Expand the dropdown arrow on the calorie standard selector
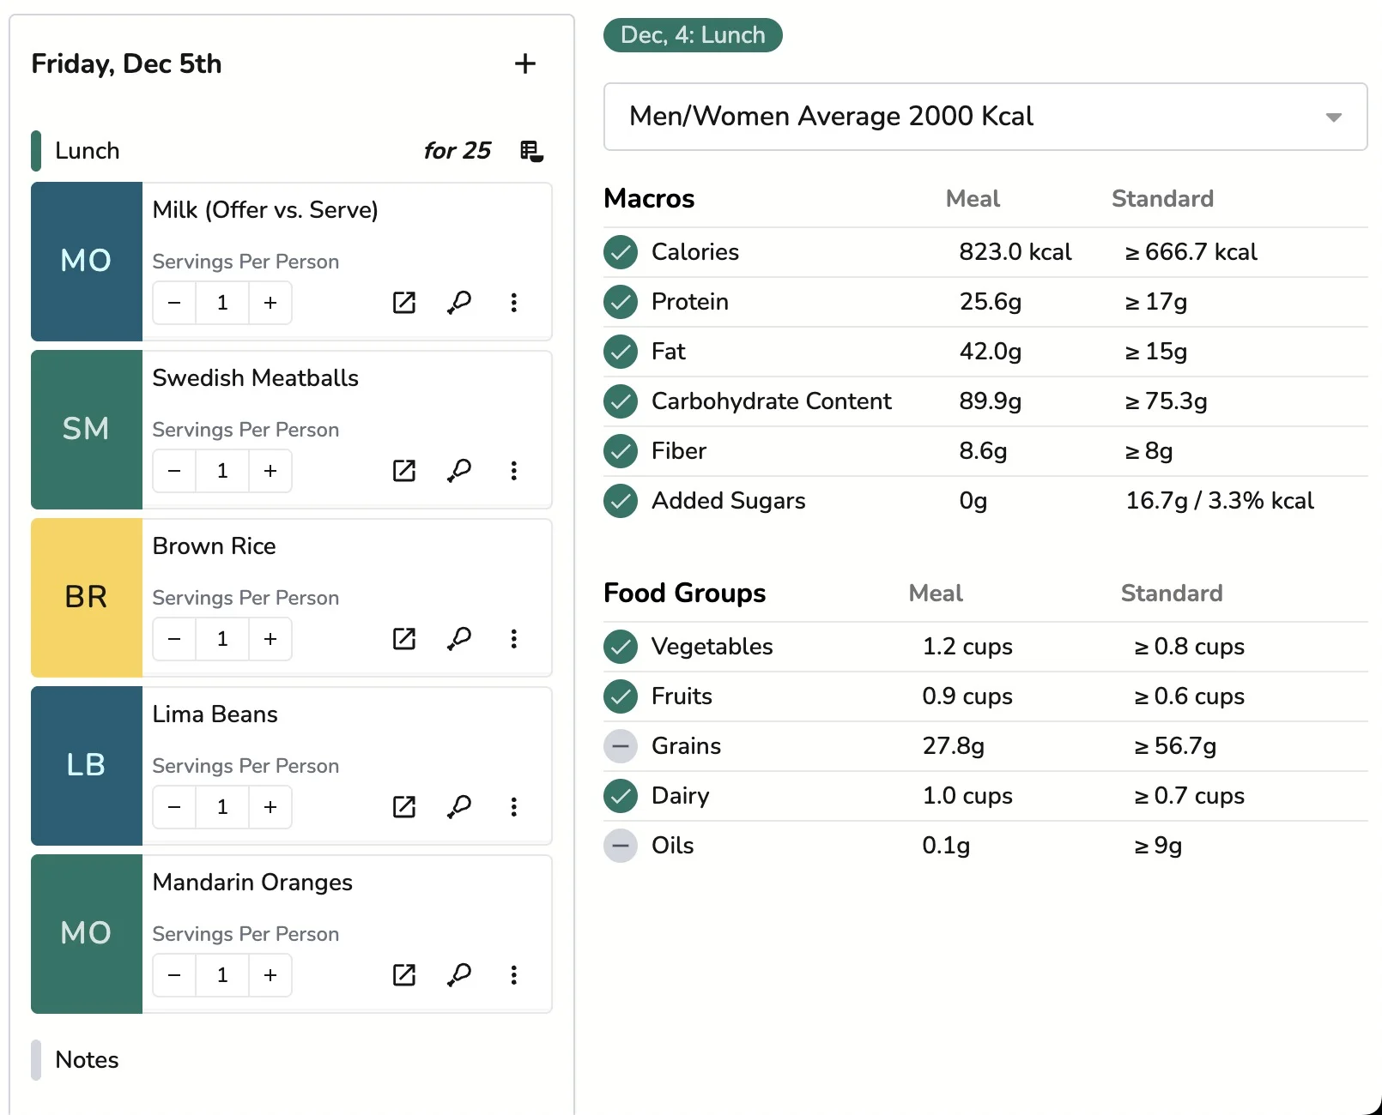 1333,118
